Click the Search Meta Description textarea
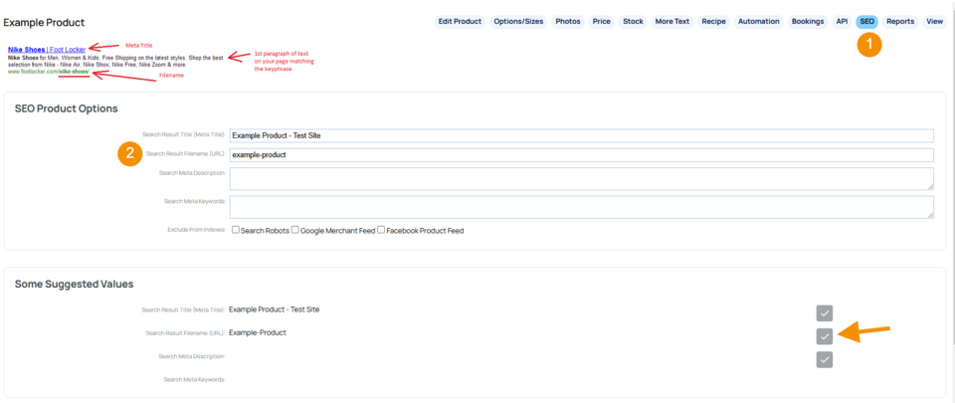This screenshot has width=955, height=403. (x=580, y=178)
